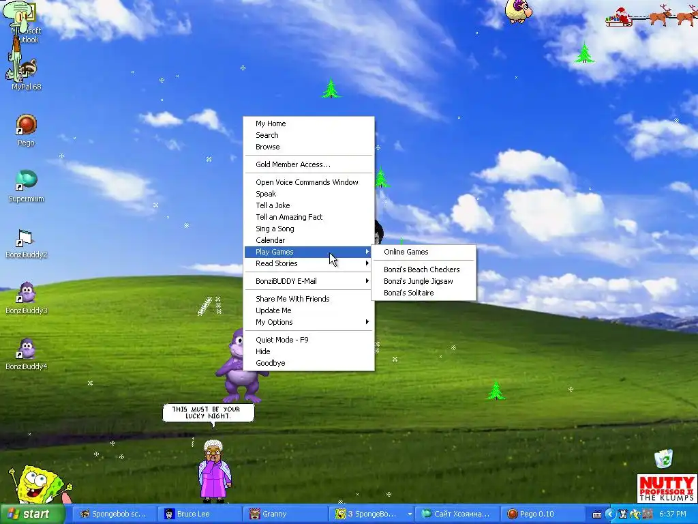Open the Сайт Хозяина taskbar window
Screen dimensions: 698x524
[x=456, y=514]
